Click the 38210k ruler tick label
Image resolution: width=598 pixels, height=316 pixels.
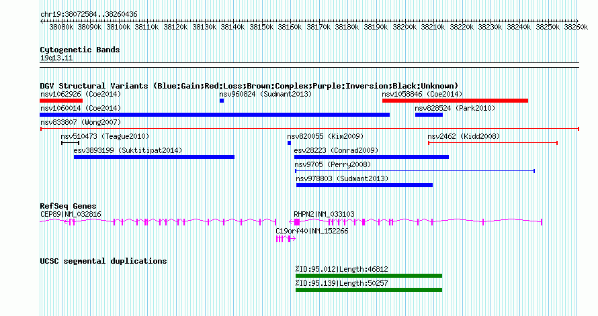pos(433,27)
